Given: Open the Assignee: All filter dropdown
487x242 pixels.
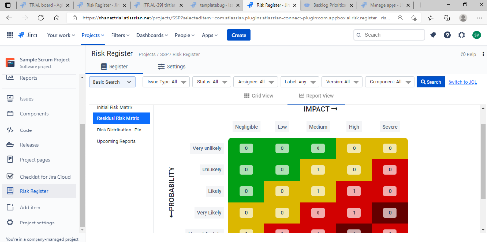Looking at the screenshot, I should [256, 82].
